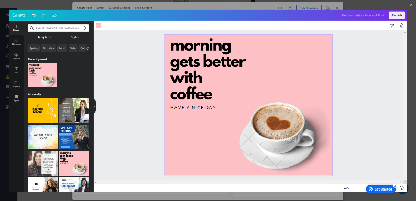Open the Apps panel

point(16,98)
